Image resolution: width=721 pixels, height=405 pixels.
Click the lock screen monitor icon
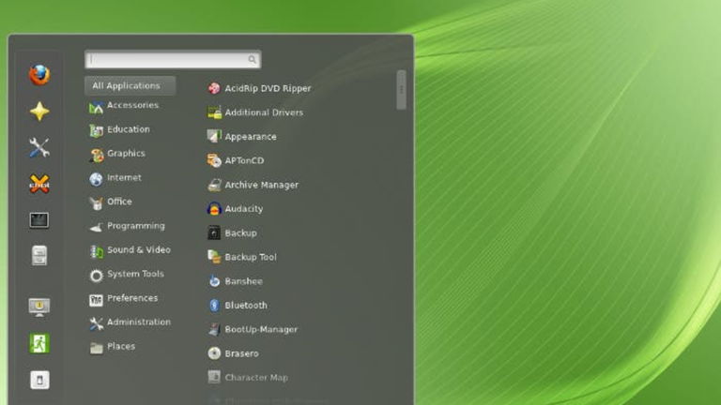click(39, 307)
